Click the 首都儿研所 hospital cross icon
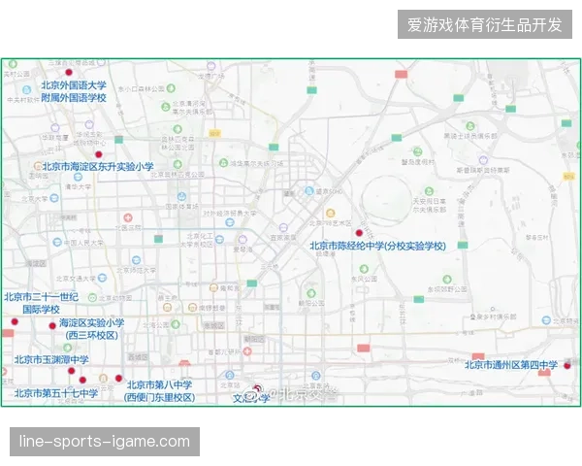The width and height of the screenshot is (582, 466). point(247,351)
